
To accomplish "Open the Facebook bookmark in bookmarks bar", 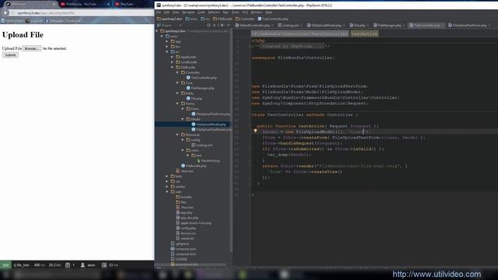I will pos(63,21).
